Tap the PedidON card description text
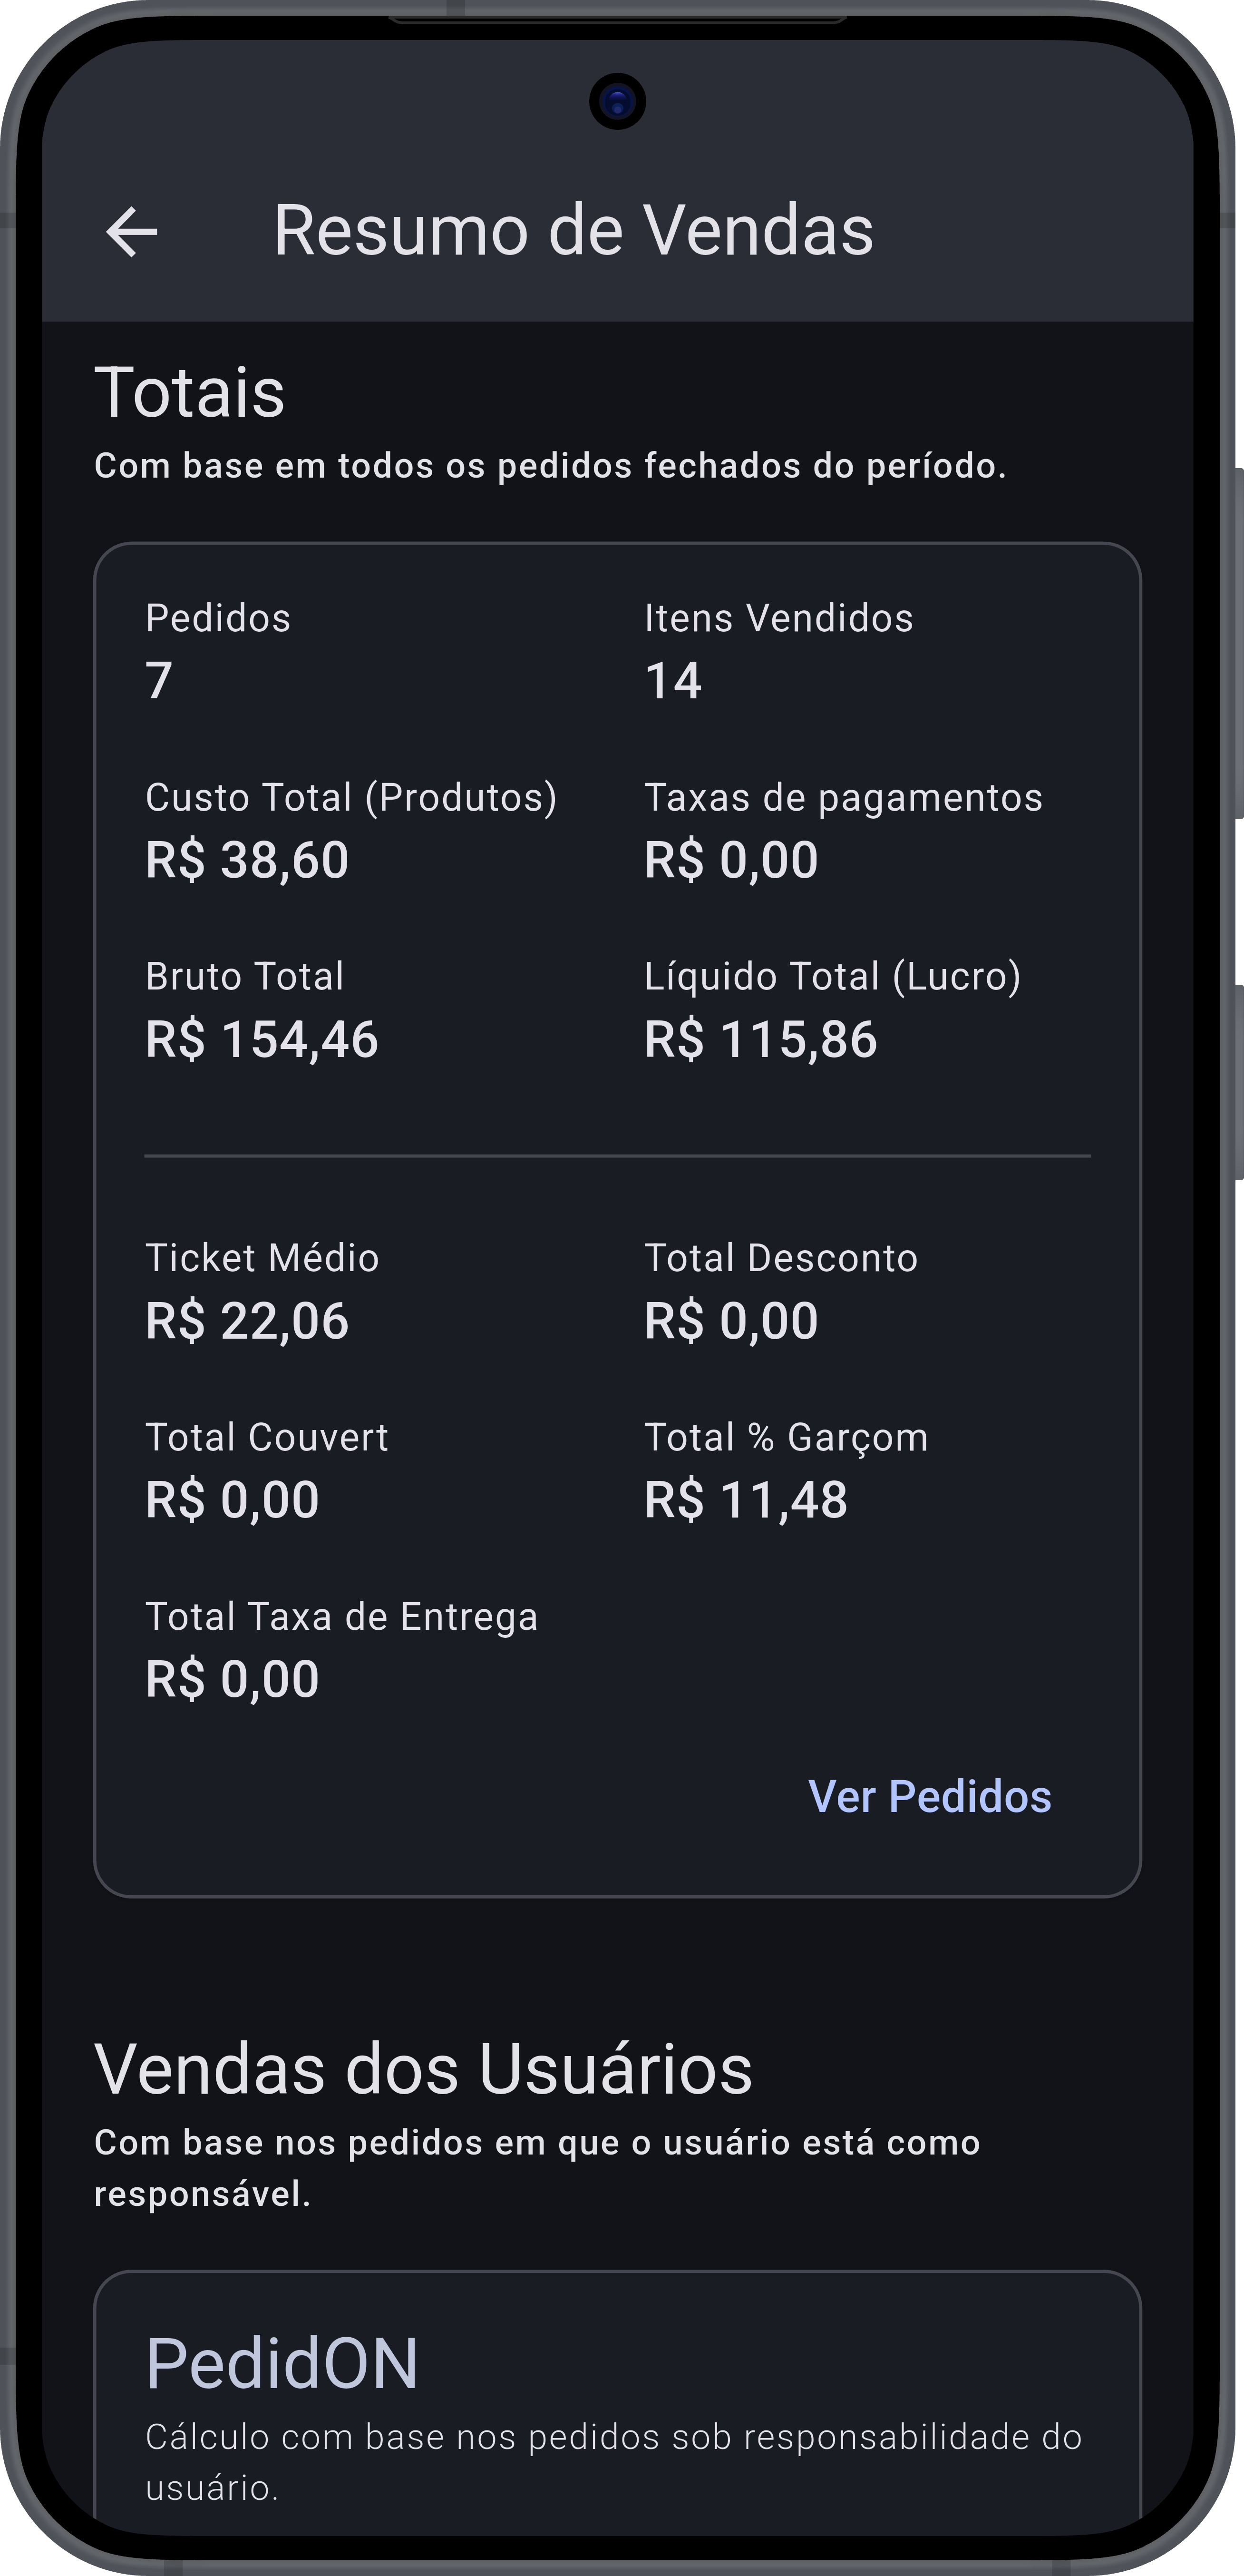The width and height of the screenshot is (1244, 2576). pos(613,2462)
